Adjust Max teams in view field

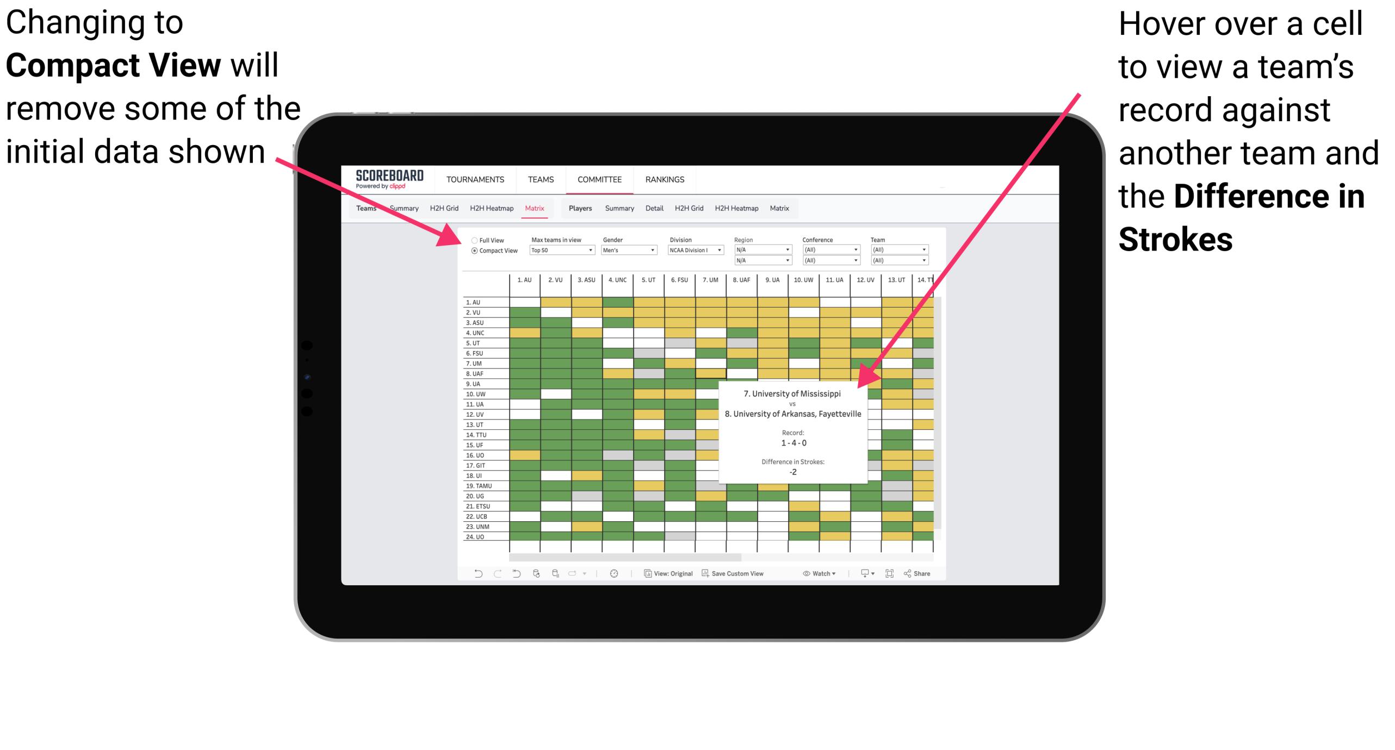click(559, 254)
